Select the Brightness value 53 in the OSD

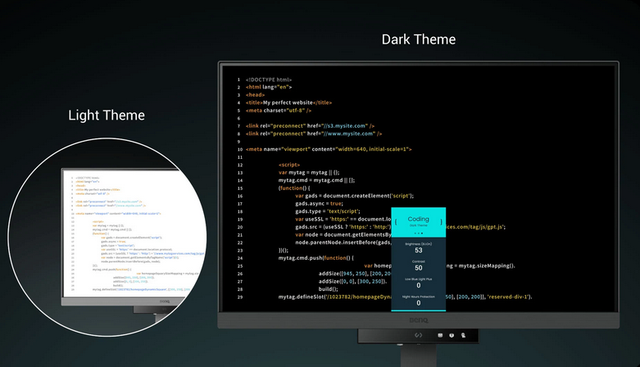click(x=419, y=250)
